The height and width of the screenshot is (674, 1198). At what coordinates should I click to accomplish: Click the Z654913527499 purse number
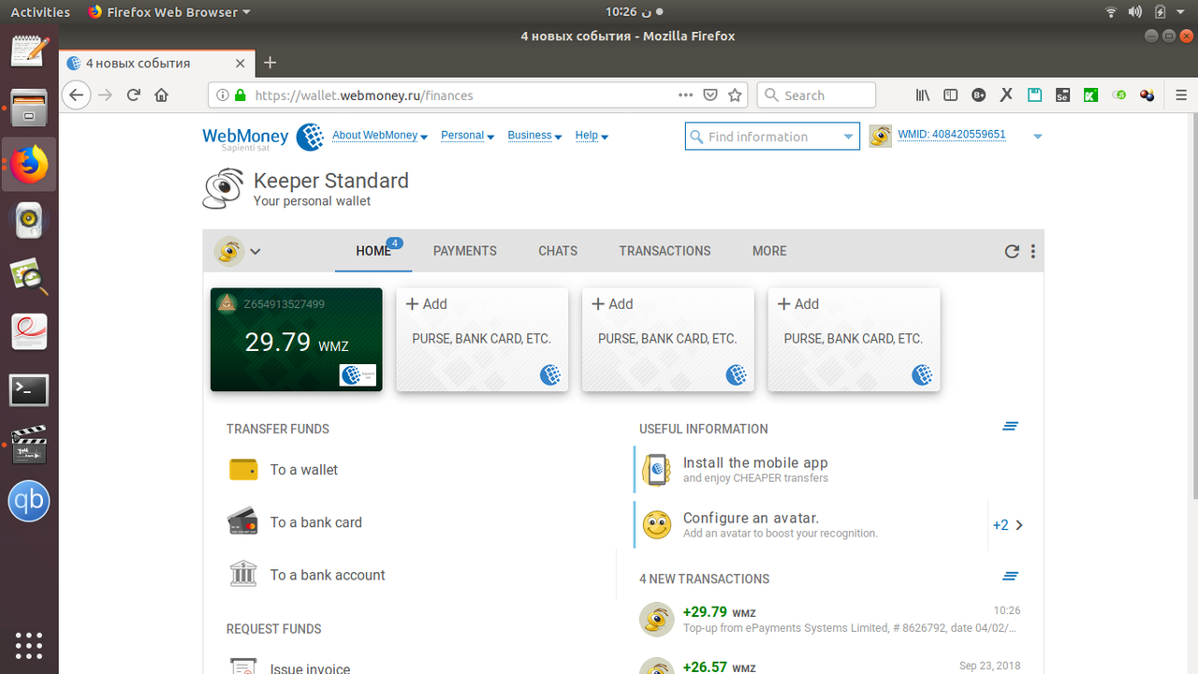click(x=284, y=303)
